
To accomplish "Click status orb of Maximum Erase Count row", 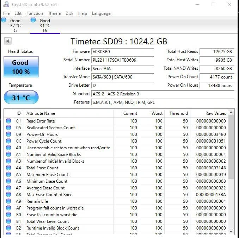I will (x=8, y=175).
